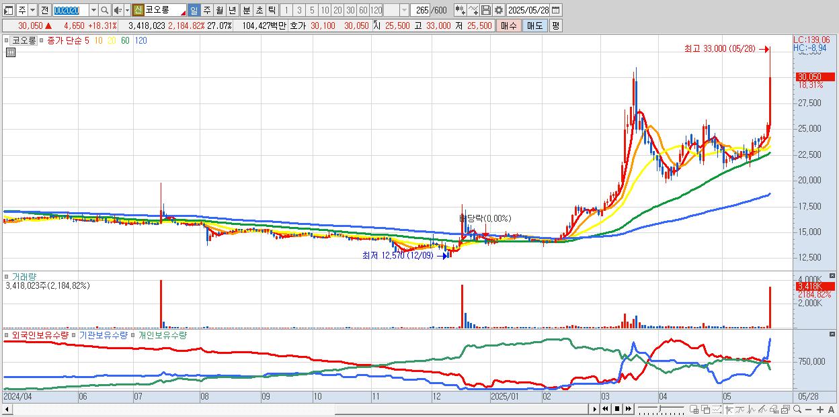Select the weekly 주 period between 일 and 월
The image size is (839, 417).
point(206,10)
